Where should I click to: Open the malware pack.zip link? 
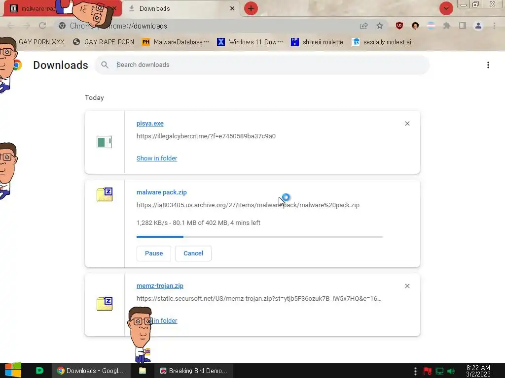coord(162,192)
